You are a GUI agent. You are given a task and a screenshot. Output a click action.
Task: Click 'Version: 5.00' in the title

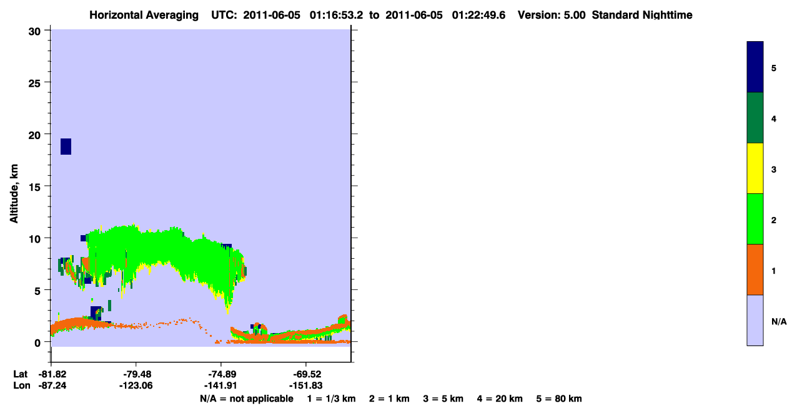[x=552, y=15]
